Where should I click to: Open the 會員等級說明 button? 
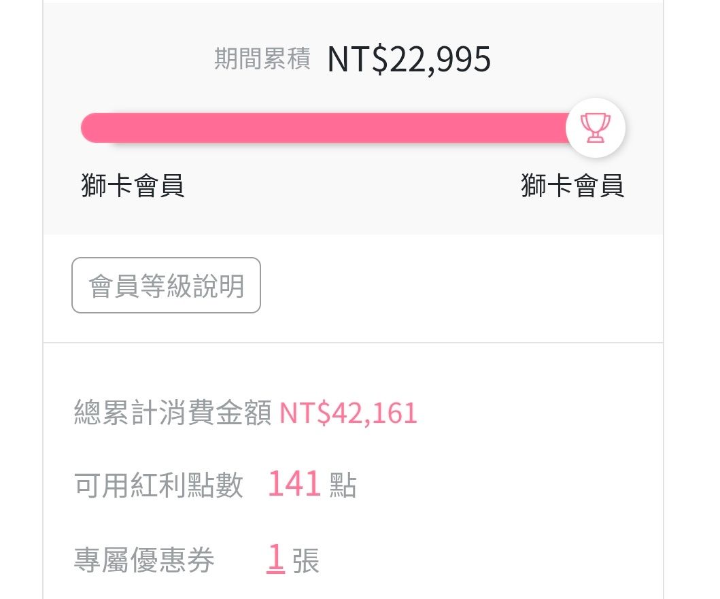pos(166,286)
